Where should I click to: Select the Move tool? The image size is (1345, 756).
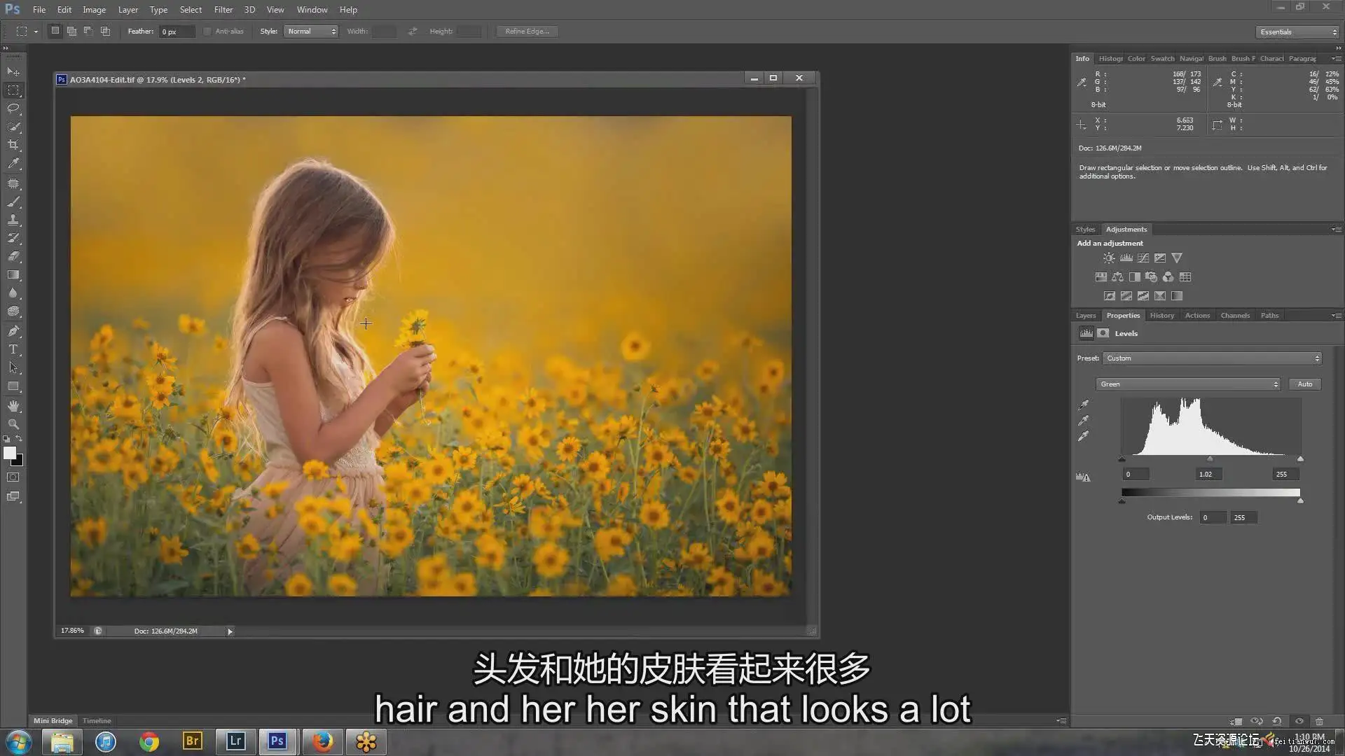click(x=13, y=71)
